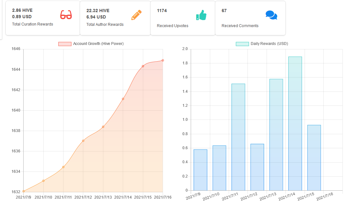
Task: Click the growth data point at 2021/7/9
Action: point(24,191)
